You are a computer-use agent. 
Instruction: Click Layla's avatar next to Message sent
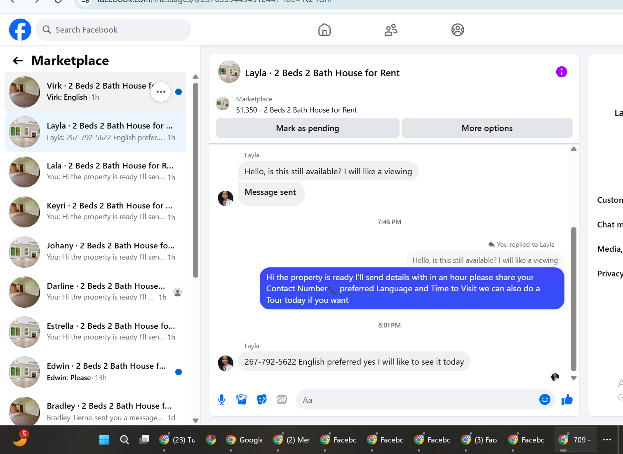point(226,198)
